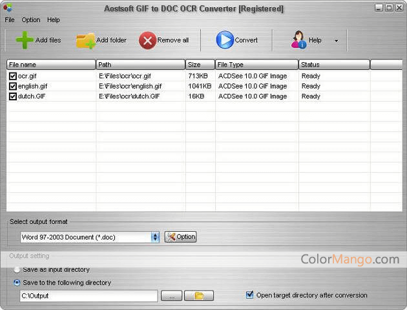This screenshot has height=310, width=407.
Task: Expand the Help dropdown arrow
Action: coord(337,41)
